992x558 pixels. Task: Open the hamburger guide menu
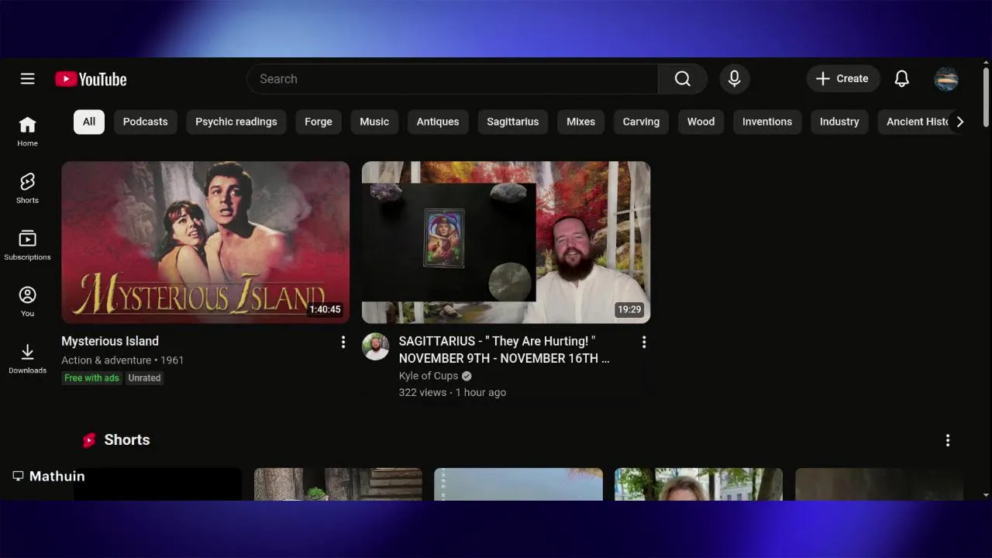[28, 79]
